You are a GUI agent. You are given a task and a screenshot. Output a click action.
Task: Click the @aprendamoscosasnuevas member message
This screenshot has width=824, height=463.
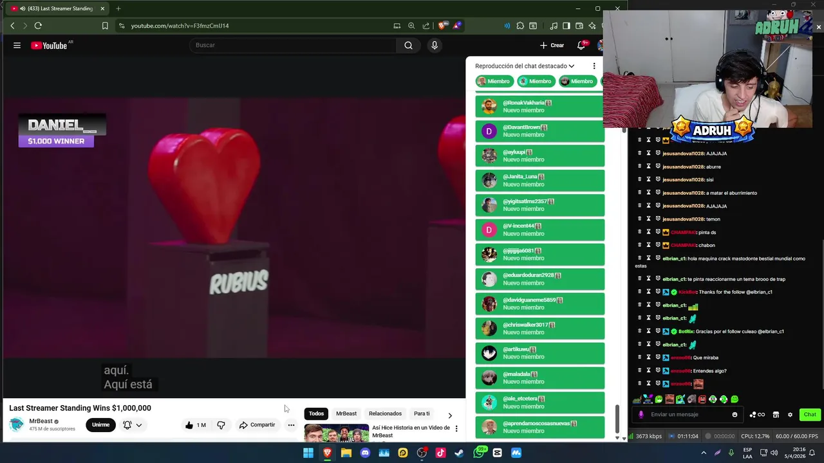tap(540, 427)
